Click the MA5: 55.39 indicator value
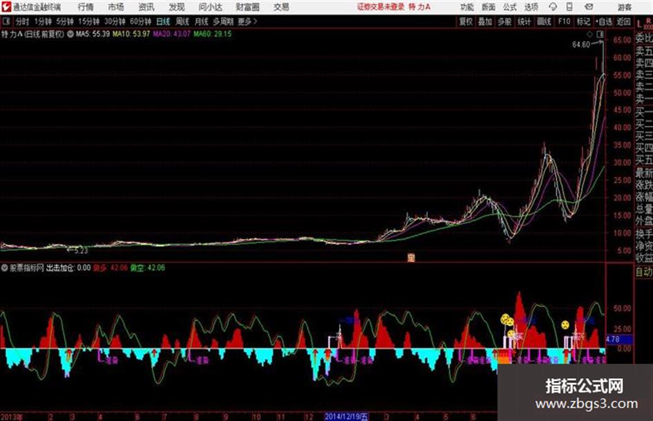 [x=93, y=34]
